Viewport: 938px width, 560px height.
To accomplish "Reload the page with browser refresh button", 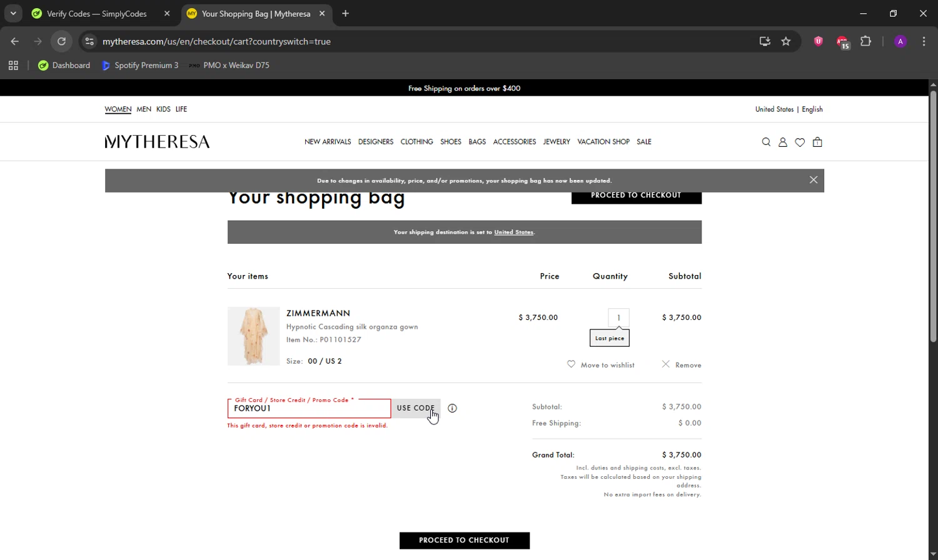I will (61, 41).
